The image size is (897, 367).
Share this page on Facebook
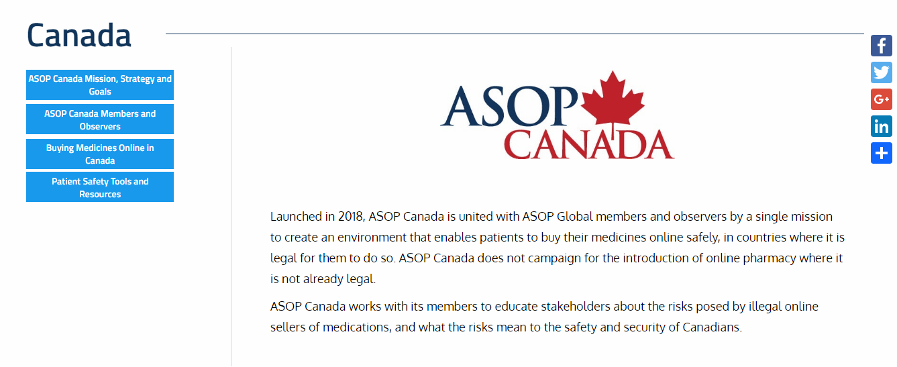click(x=882, y=46)
